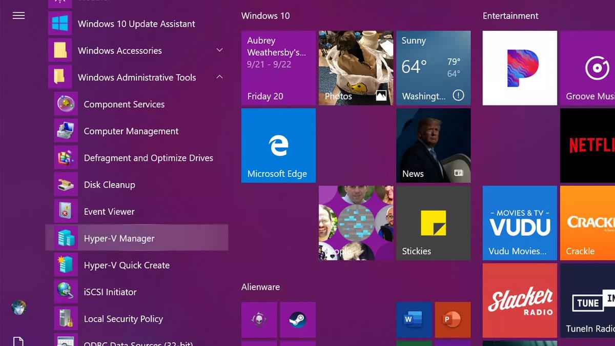Open Word from its live tile
Image resolution: width=615 pixels, height=346 pixels.
click(414, 318)
